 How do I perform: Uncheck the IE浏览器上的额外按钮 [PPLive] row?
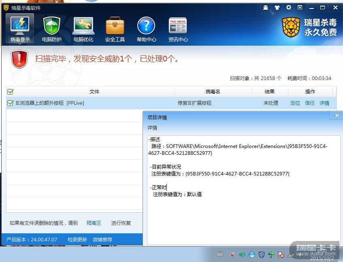click(10, 103)
